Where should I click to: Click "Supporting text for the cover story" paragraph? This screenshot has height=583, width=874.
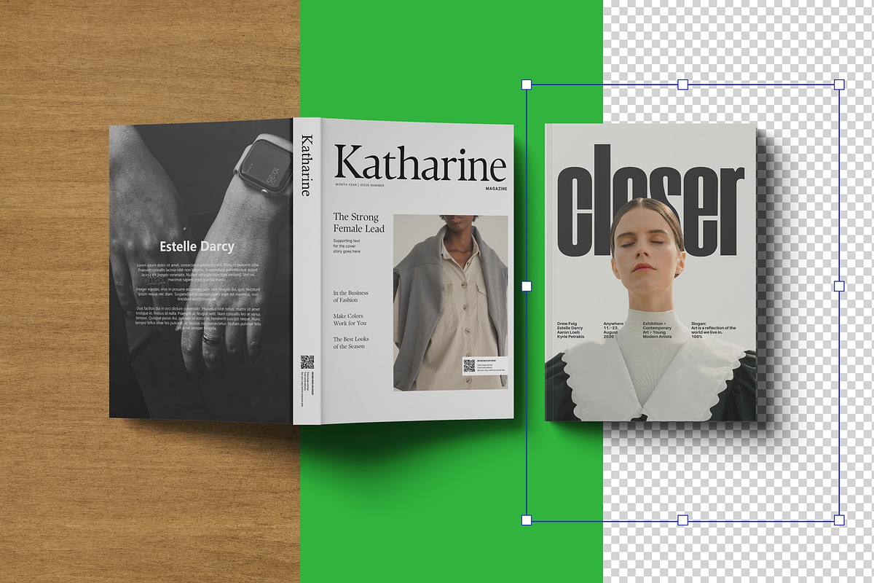347,246
